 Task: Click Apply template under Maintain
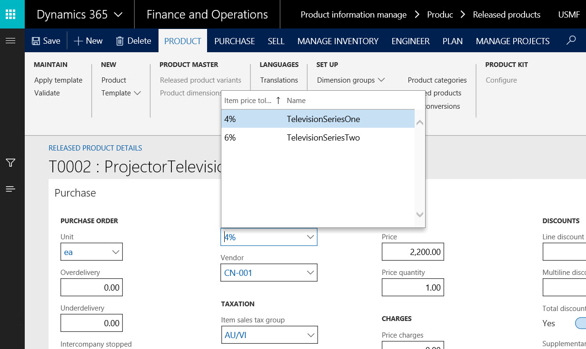pyautogui.click(x=58, y=80)
